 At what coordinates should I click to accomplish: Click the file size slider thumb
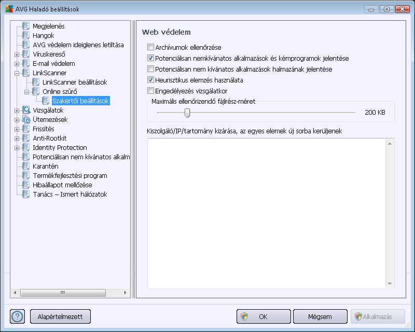[187, 113]
